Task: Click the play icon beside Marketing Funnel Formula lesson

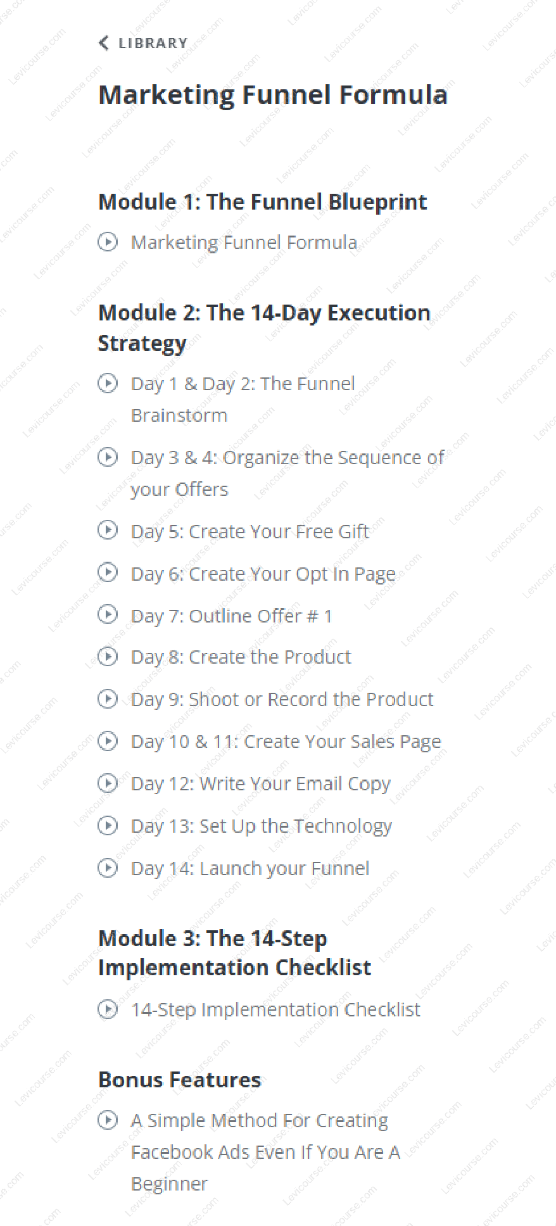Action: (x=108, y=242)
